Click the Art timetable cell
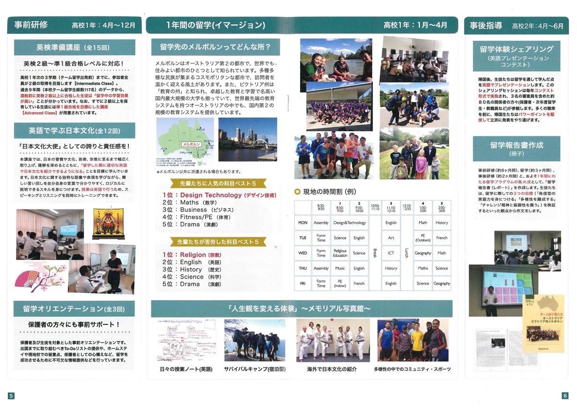The image size is (577, 408). point(391,238)
